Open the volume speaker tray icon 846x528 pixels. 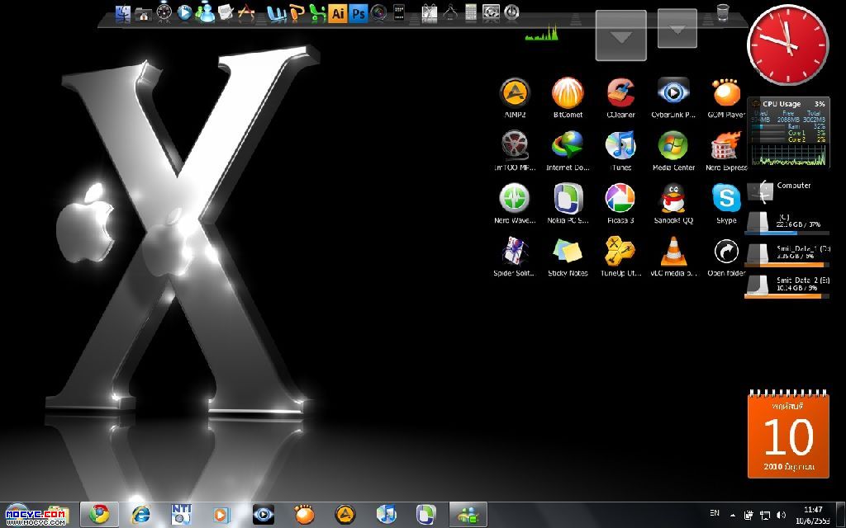[781, 515]
